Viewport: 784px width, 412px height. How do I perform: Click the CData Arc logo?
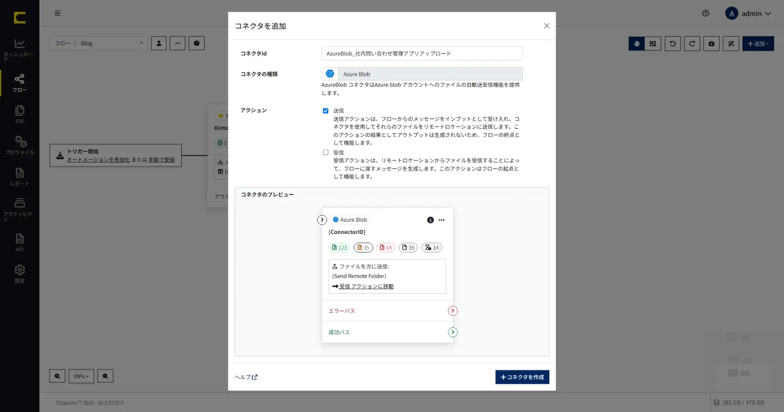point(20,17)
